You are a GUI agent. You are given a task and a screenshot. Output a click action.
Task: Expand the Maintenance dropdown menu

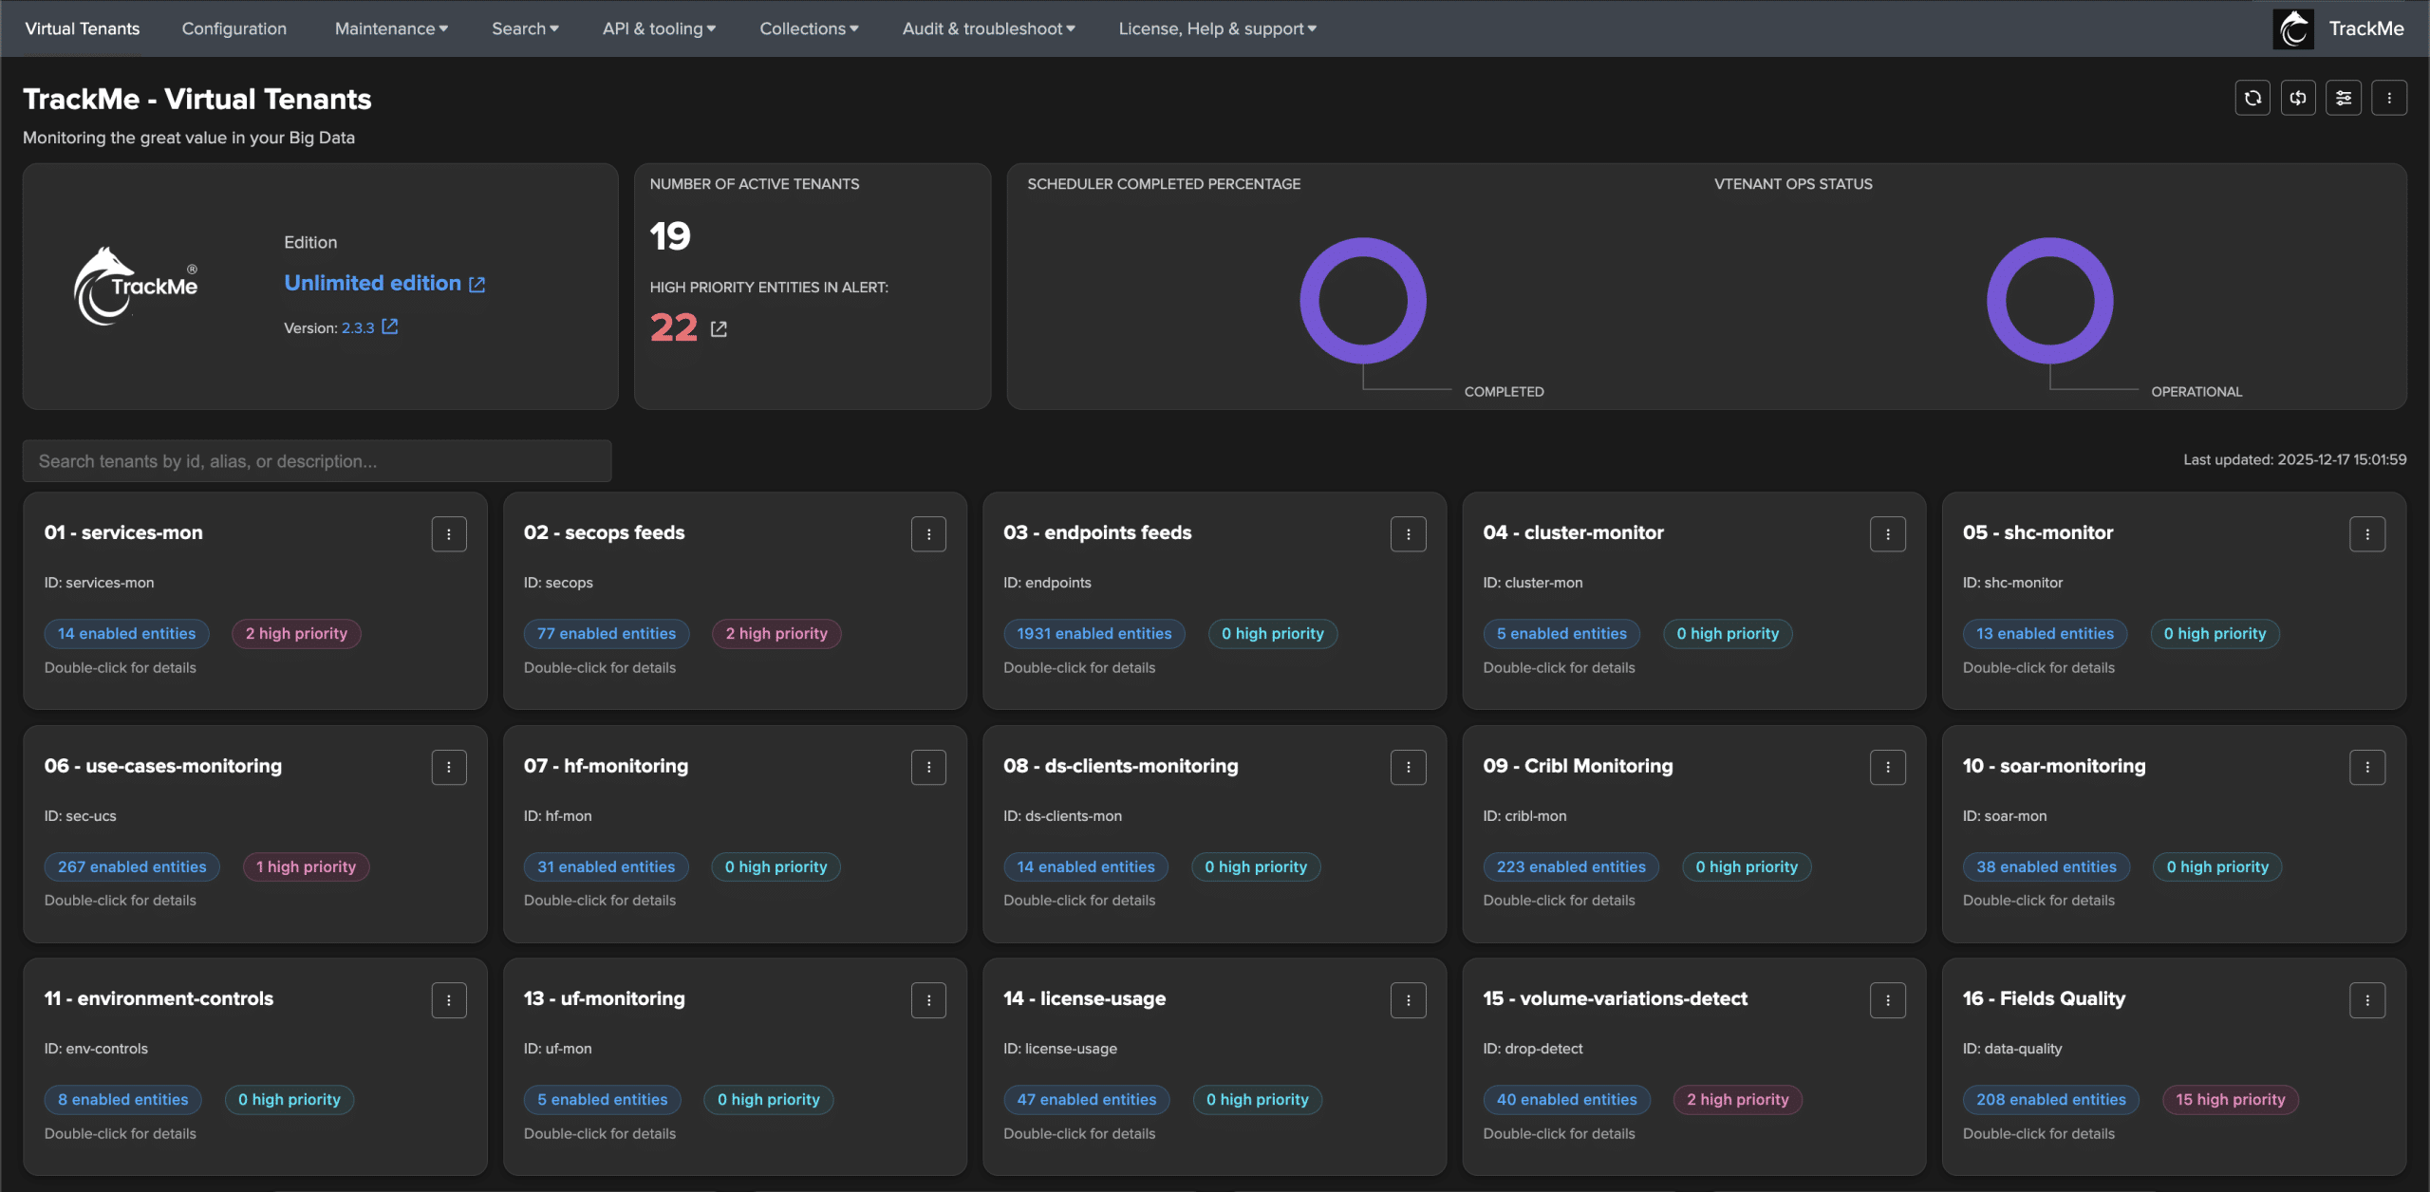tap(391, 28)
